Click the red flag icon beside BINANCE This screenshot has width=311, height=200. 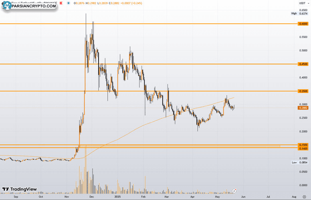[x=61, y=3]
